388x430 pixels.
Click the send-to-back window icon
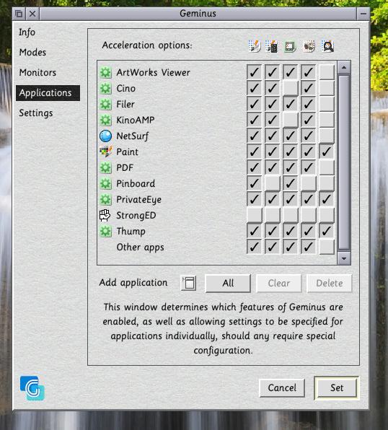pyautogui.click(x=19, y=14)
